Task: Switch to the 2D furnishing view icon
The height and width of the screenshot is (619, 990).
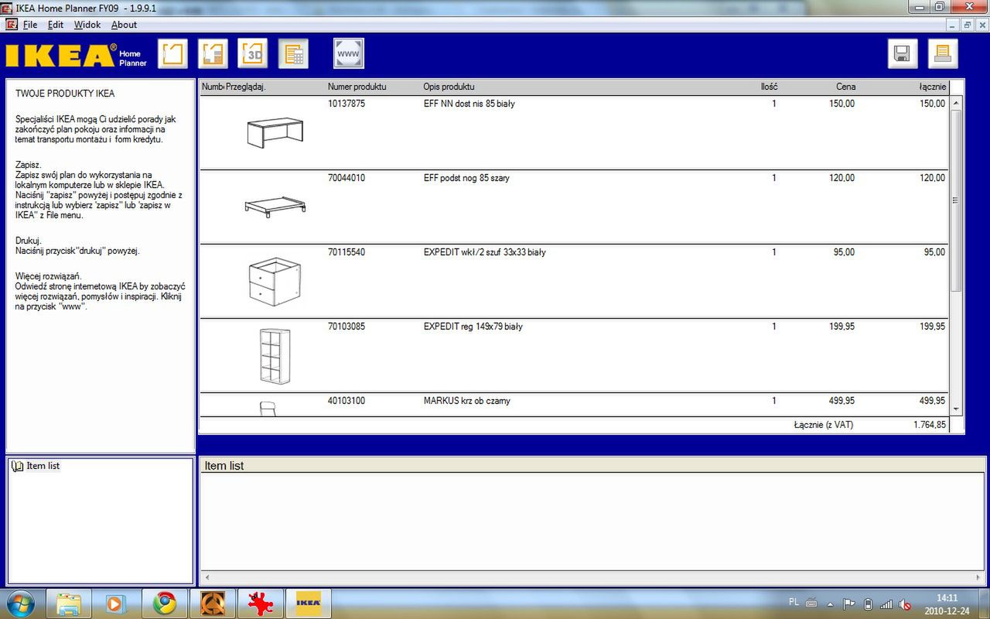Action: [213, 53]
